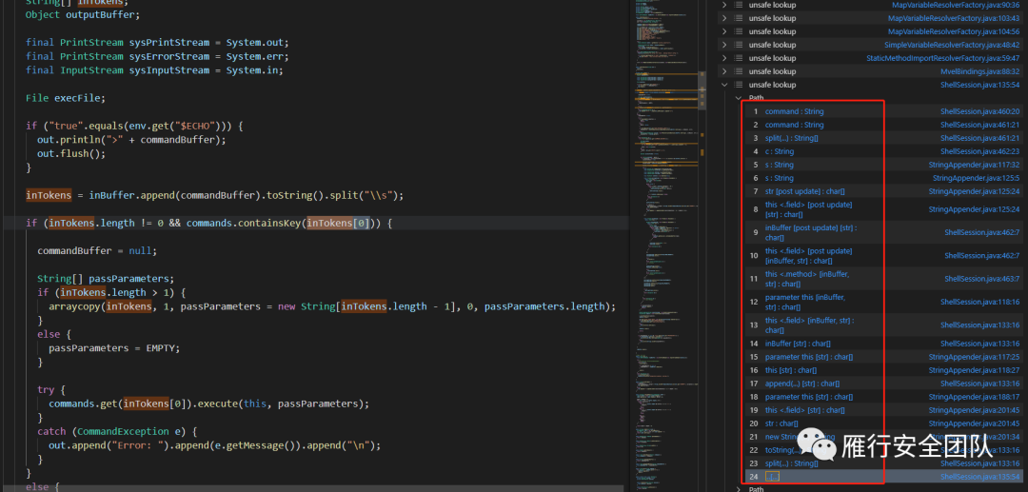Screen dimensions: 1028x492
Task: Select path step 4 'c : String'
Action: point(779,151)
